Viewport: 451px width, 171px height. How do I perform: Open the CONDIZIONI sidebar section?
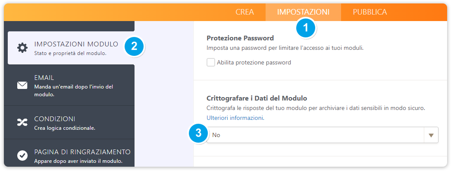point(69,122)
